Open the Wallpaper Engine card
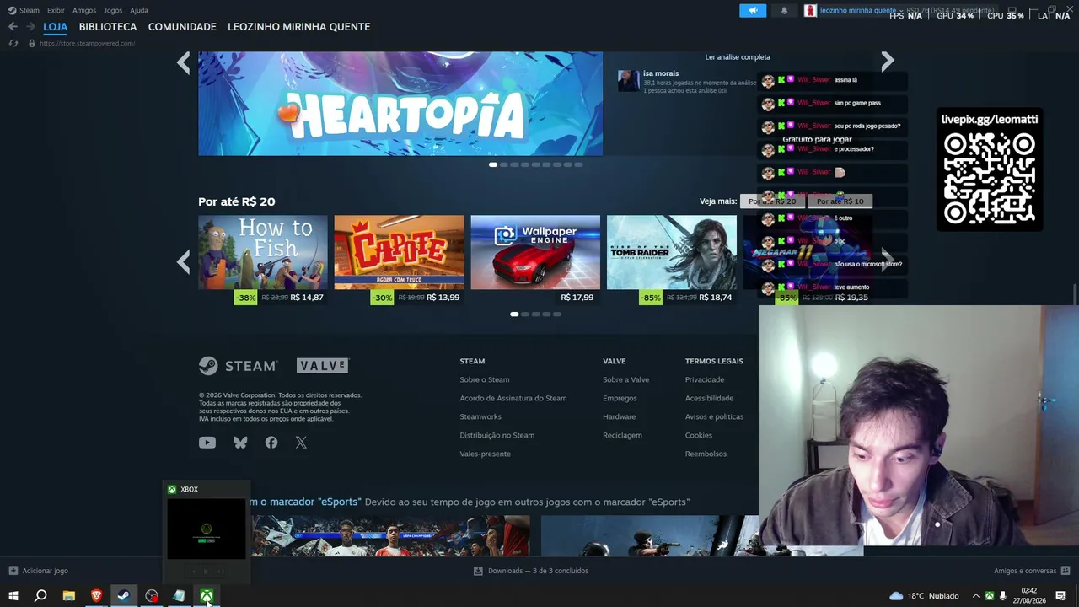This screenshot has height=607, width=1079. [x=535, y=260]
